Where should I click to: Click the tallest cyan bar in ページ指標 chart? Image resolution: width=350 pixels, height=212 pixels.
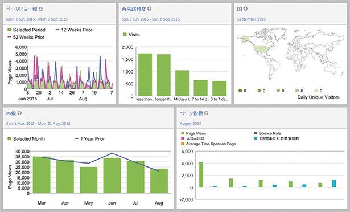point(334,184)
